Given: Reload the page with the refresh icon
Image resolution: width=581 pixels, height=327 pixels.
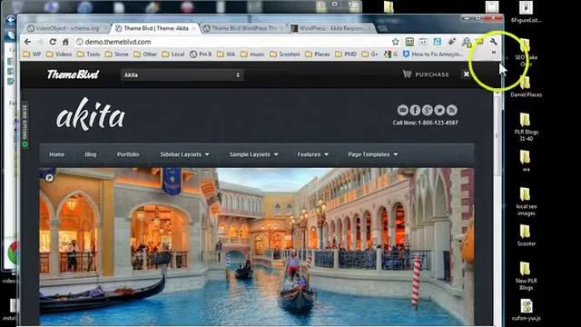Looking at the screenshot, I should tap(53, 42).
